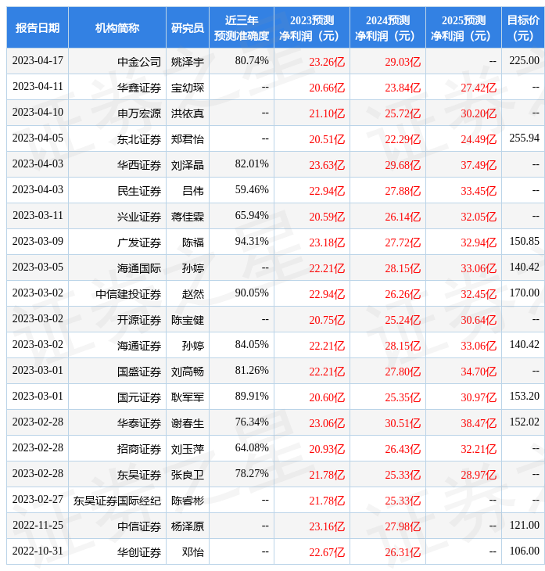Click researcher name 赵然
545x571 pixels.
coord(193,294)
